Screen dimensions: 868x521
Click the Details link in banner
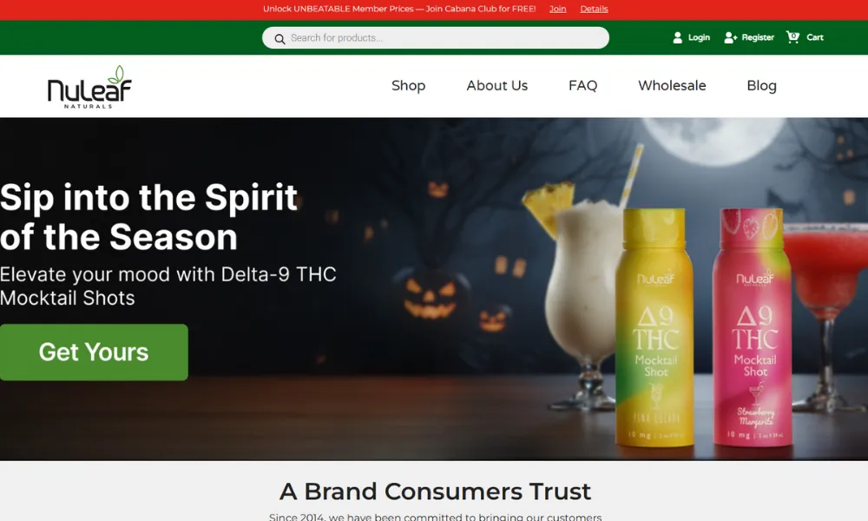click(x=594, y=9)
